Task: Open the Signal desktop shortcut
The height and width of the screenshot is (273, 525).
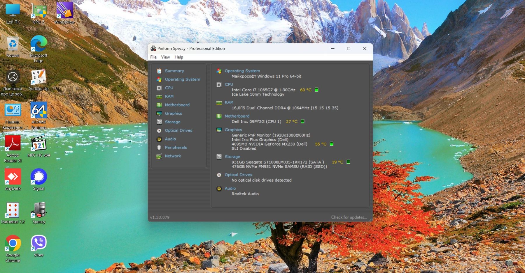Action: click(38, 180)
